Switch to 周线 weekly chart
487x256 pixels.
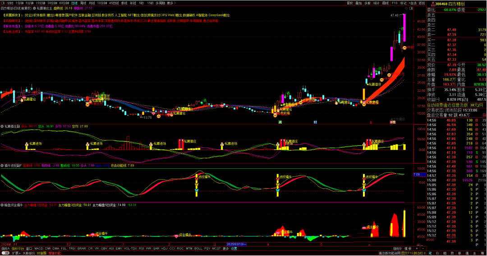(83, 3)
